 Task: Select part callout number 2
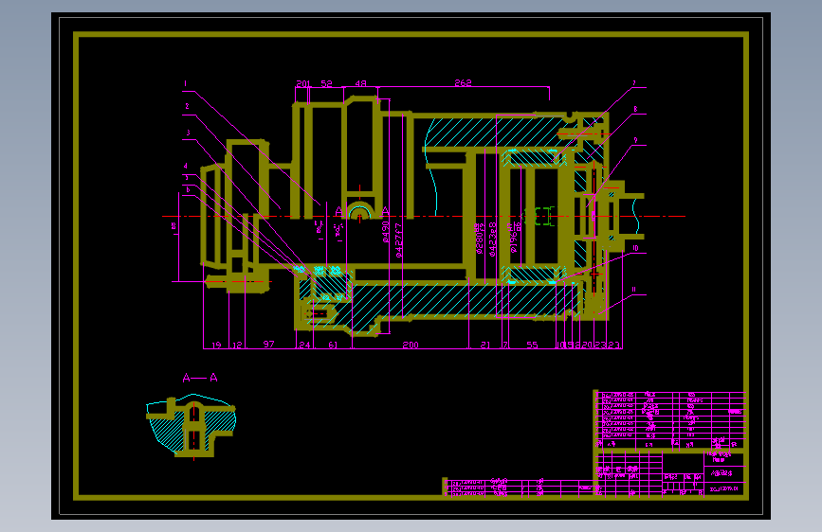(x=187, y=106)
